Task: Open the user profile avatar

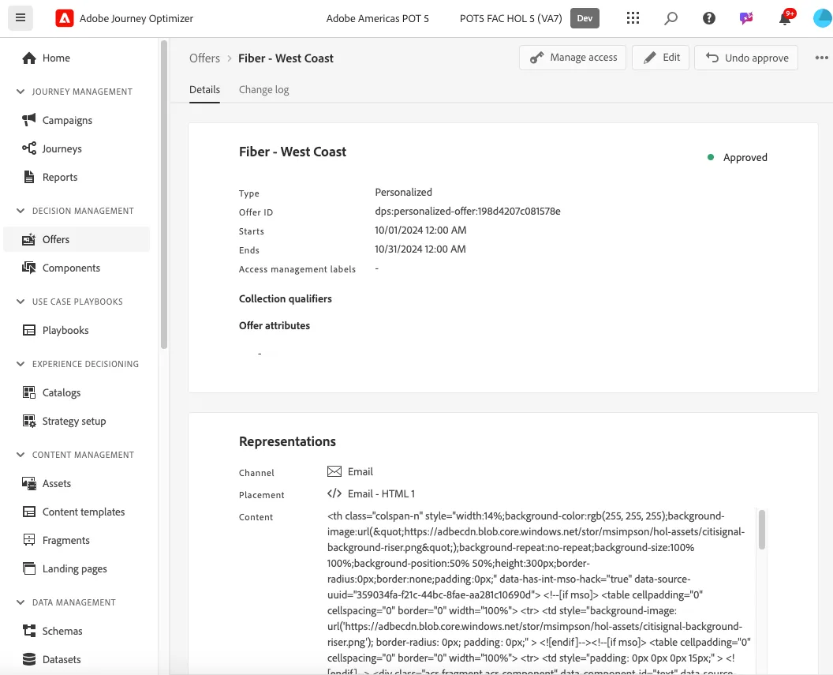Action: 823,18
